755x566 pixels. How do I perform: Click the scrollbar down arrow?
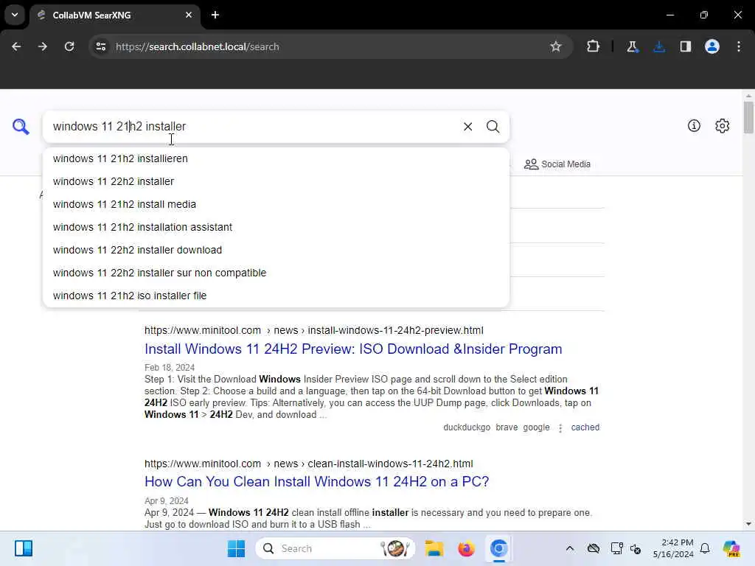(x=748, y=524)
